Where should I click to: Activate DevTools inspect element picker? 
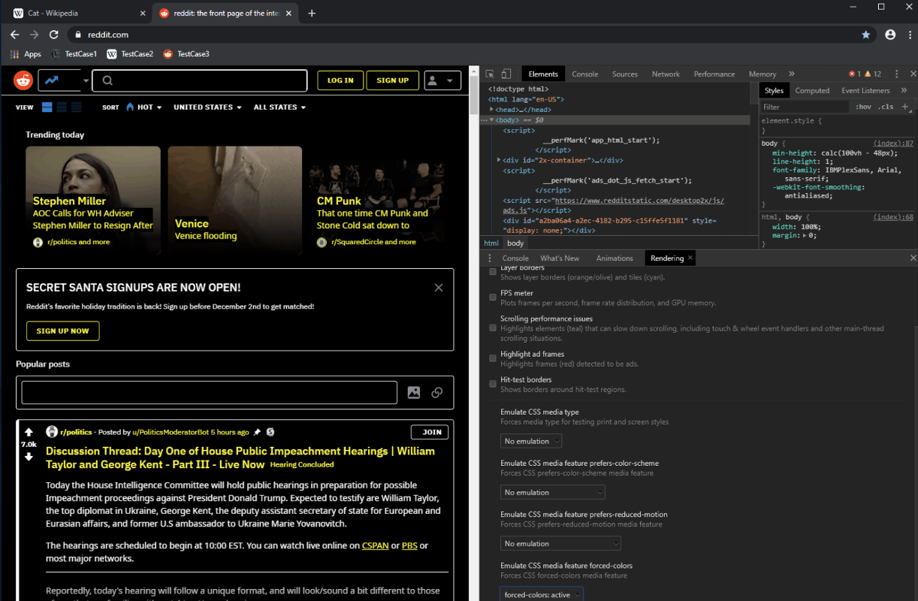point(490,74)
